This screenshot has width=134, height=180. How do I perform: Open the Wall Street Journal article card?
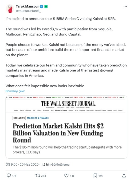click(66, 127)
